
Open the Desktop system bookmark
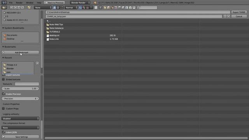[11, 39]
